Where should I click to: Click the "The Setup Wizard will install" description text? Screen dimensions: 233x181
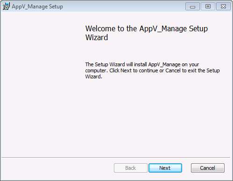152,70
